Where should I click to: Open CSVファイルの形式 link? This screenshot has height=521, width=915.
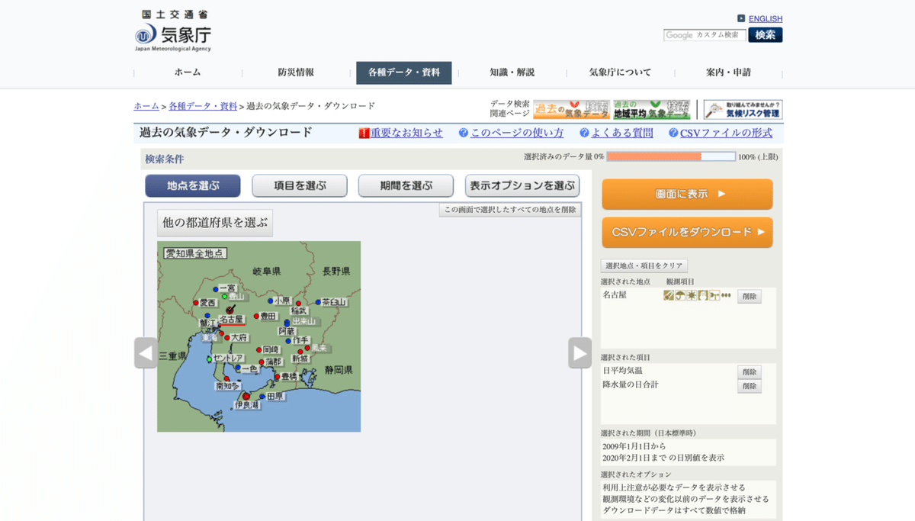pos(726,133)
